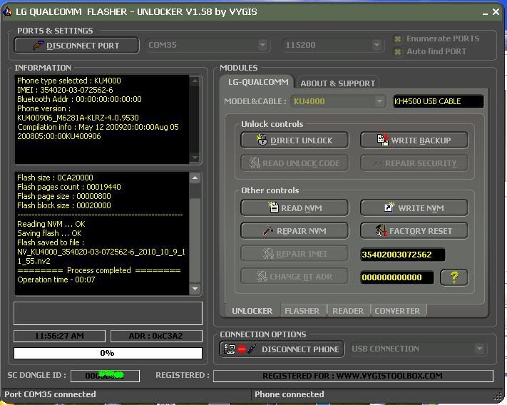507x405 pixels.
Task: Click the KH4500 USB CABLE field
Action: [x=438, y=101]
